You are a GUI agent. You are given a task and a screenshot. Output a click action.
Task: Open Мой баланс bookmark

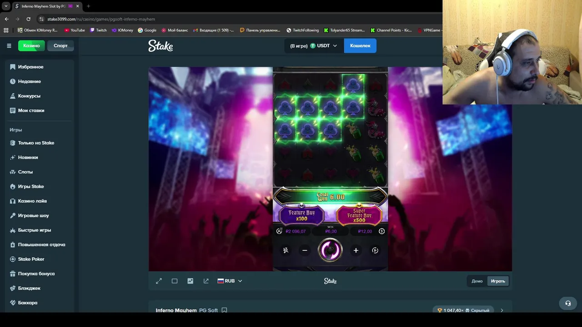tap(175, 30)
